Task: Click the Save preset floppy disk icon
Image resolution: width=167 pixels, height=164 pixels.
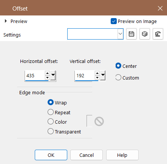Action: point(131,34)
